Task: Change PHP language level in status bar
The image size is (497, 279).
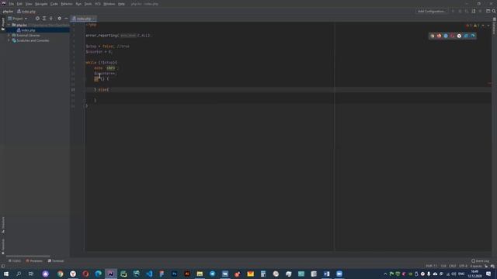Action: [432, 266]
